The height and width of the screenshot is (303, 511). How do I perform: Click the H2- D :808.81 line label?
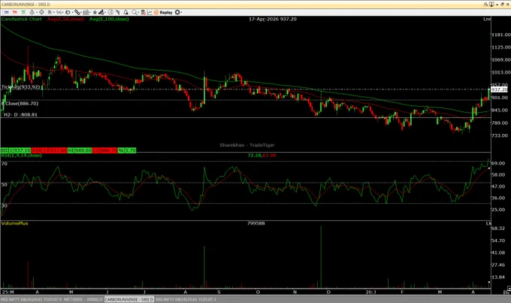(20, 115)
